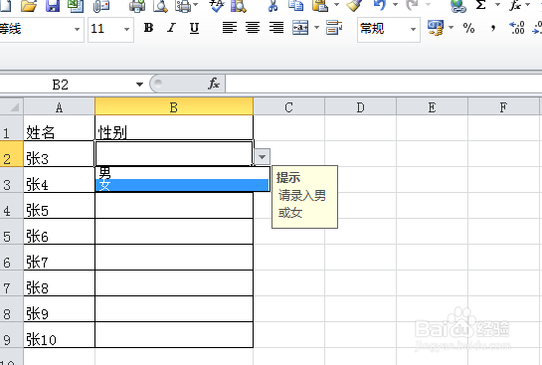542x365 pixels.
Task: Select cell containing 张3
Action: click(x=59, y=154)
